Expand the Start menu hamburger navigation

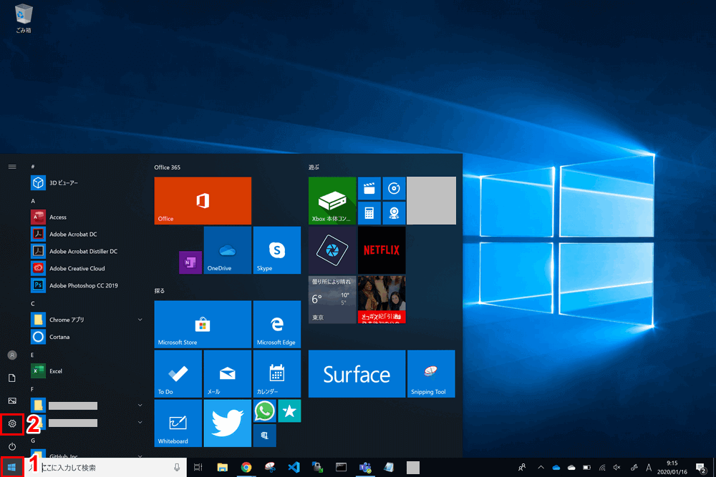pos(12,167)
